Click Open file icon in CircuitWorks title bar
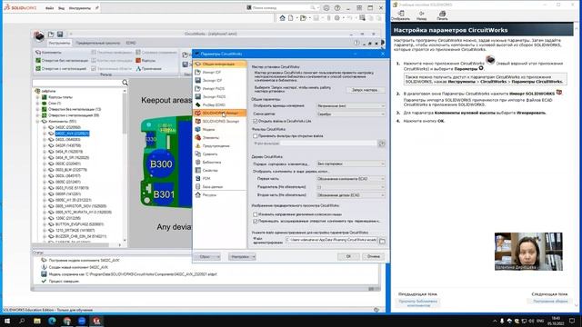582x327 pixels. (51, 35)
